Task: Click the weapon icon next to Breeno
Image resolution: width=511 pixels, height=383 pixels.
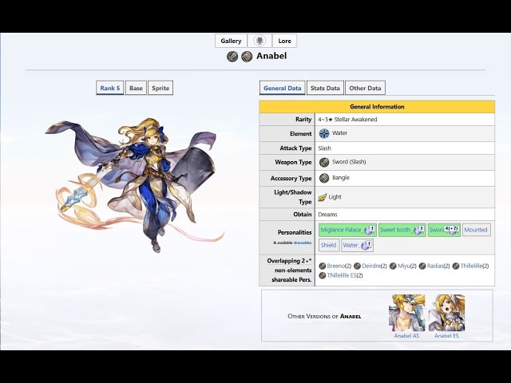Action: click(x=323, y=266)
